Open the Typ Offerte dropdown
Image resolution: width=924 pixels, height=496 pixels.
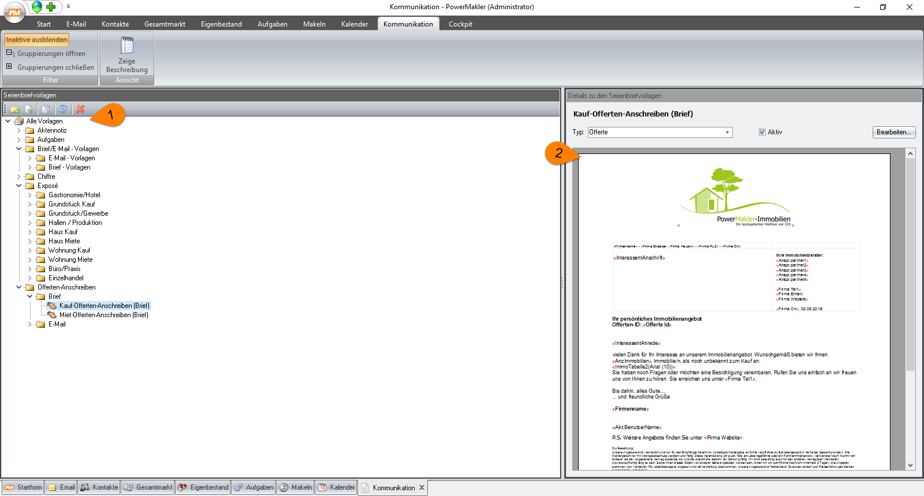[727, 132]
